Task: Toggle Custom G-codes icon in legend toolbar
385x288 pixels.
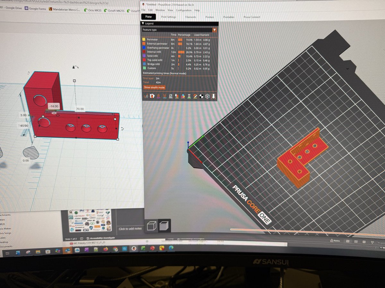Action: (x=195, y=96)
